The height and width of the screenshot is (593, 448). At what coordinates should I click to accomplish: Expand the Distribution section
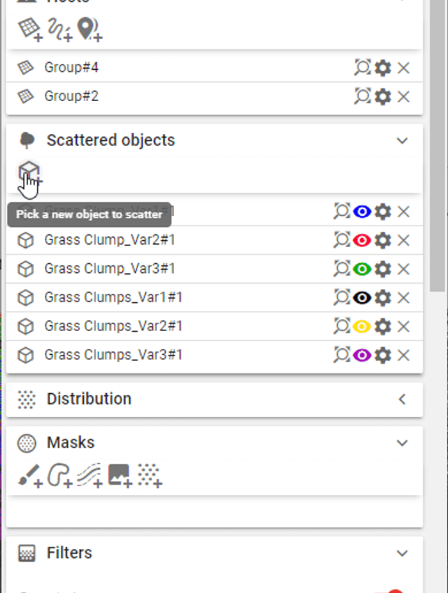click(x=403, y=399)
